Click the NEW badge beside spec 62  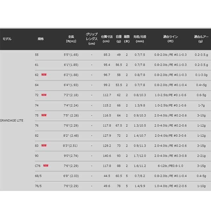point(44,75)
